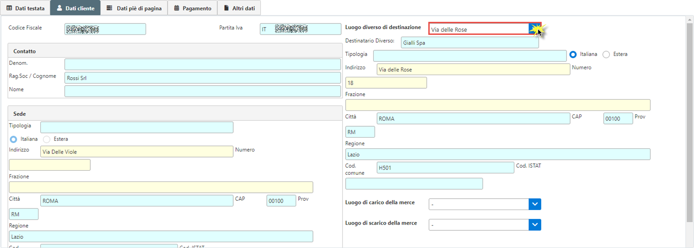Expand the Luogo di carico della merce dropdown
The width and height of the screenshot is (694, 248).
[535, 204]
